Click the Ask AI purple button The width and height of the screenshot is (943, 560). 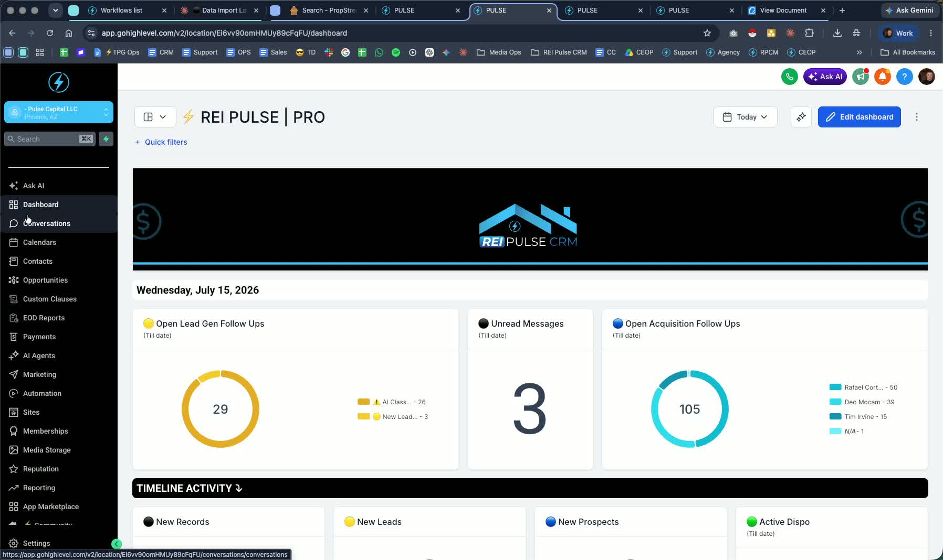825,77
